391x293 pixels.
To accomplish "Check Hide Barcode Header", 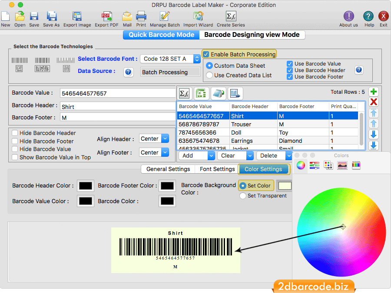I will [15, 133].
